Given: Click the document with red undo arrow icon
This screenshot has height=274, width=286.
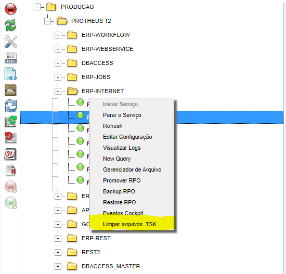Looking at the screenshot, I should coord(10,138).
